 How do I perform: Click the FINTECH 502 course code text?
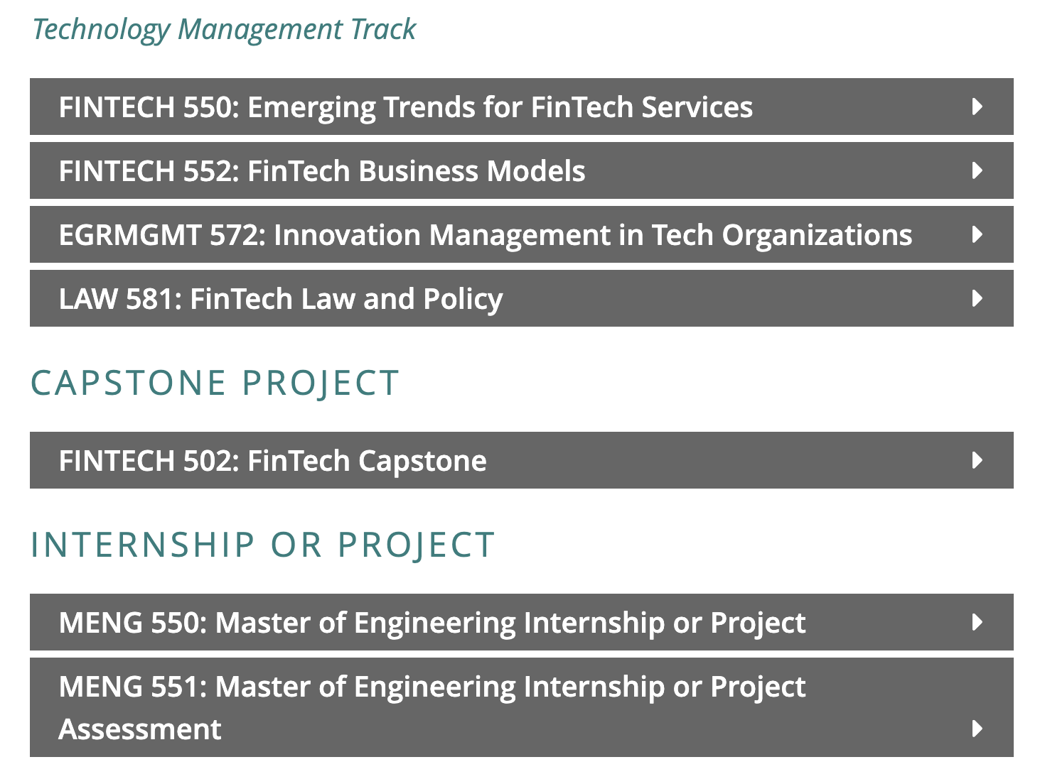tap(145, 461)
